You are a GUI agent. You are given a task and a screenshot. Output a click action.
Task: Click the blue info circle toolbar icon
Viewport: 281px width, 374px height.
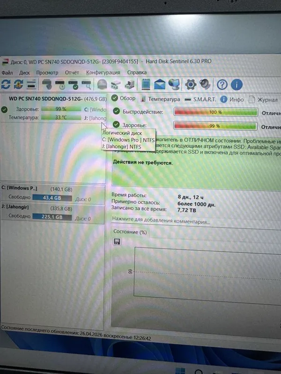point(237,85)
